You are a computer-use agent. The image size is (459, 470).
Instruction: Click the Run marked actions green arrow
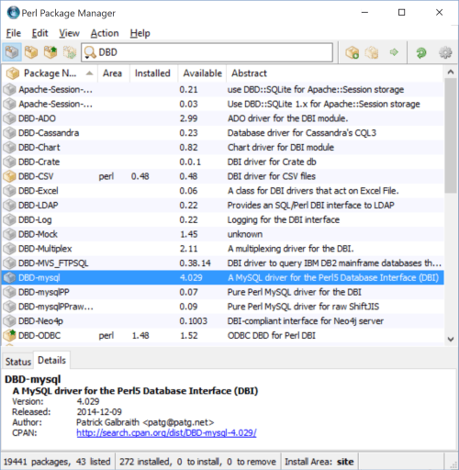tap(394, 52)
